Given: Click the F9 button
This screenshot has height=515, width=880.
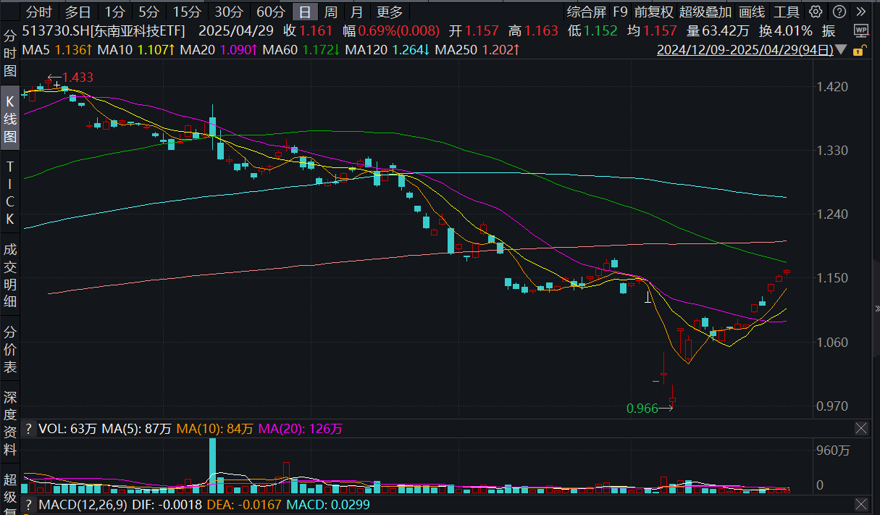Looking at the screenshot, I should [x=620, y=12].
